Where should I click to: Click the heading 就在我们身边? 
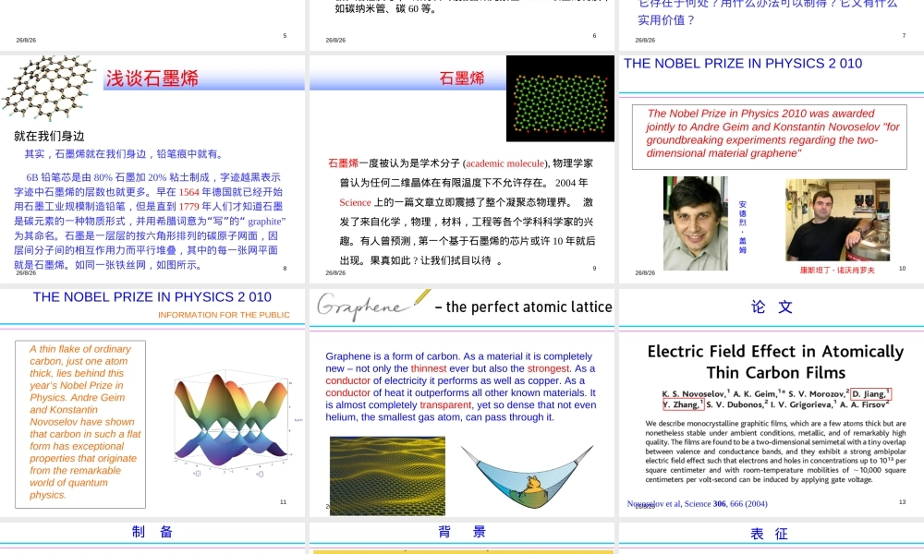(50, 137)
